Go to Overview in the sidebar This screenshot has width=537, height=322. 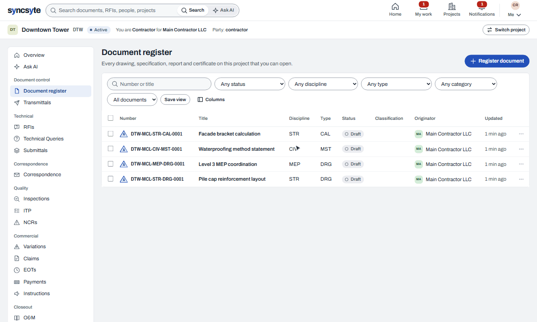coord(51,55)
